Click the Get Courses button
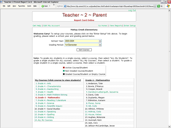This screenshot has height=128, width=171. click(x=84, y=50)
